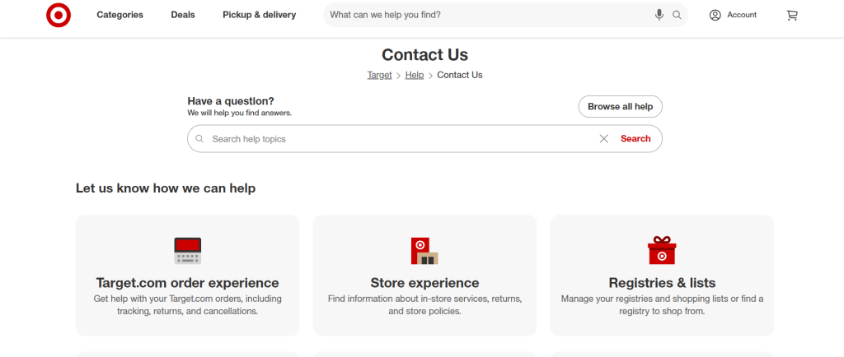Open the shopping cart
The image size is (844, 357).
[x=792, y=15]
